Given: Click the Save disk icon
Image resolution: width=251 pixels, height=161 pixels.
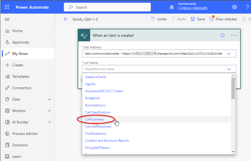Looking at the screenshot, I should click(193, 19).
